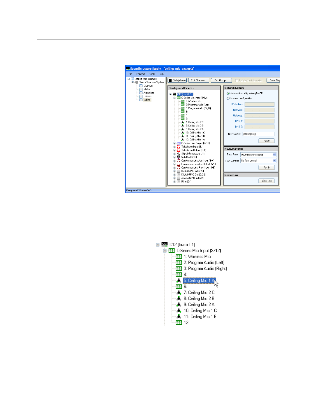
Task: Expand the ConferenceLink Aux Output node
Action: coord(174,164)
